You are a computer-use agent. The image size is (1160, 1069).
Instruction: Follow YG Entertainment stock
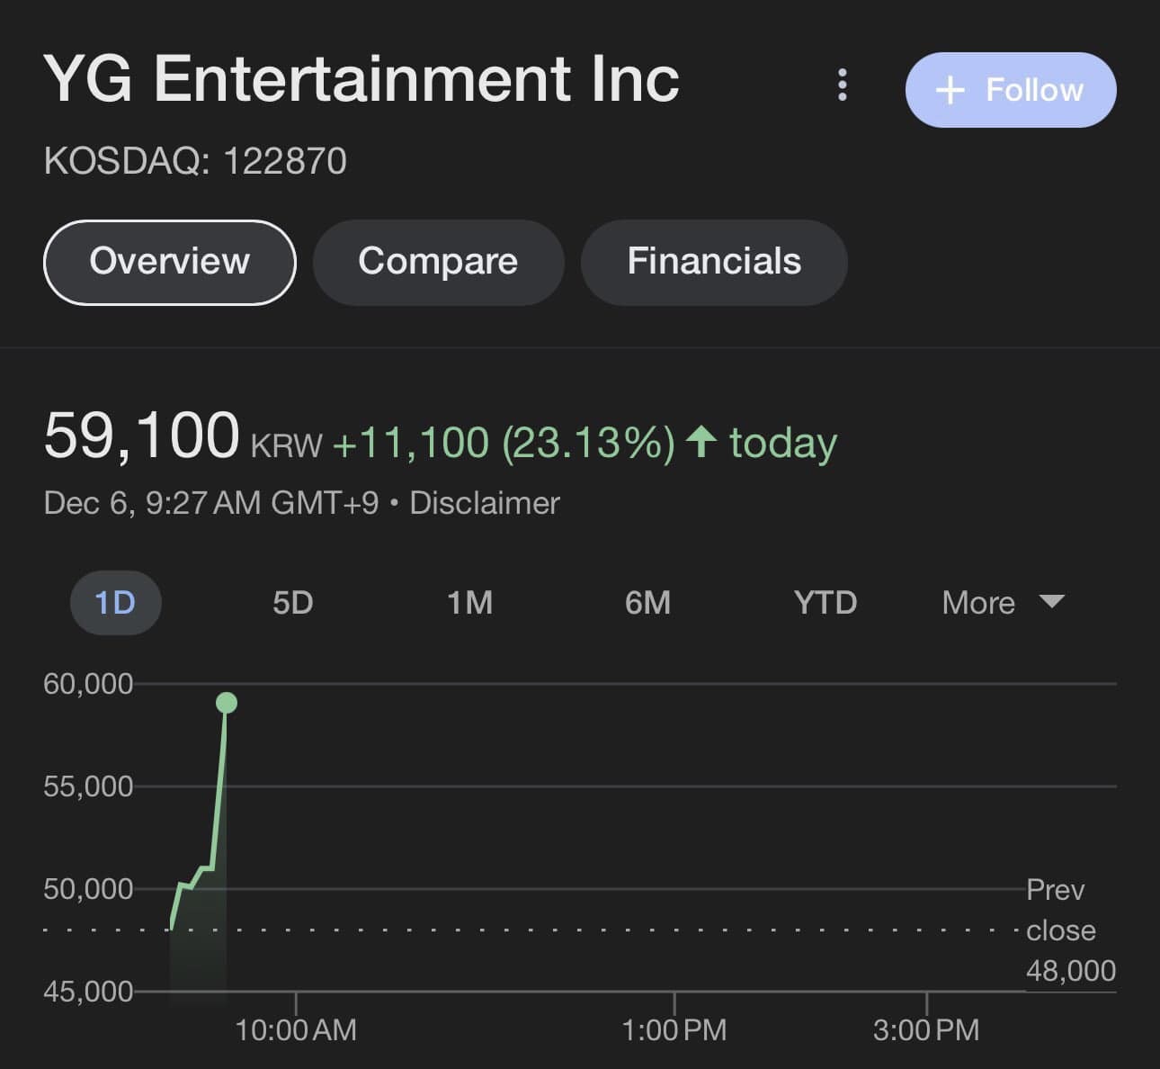coord(1010,90)
